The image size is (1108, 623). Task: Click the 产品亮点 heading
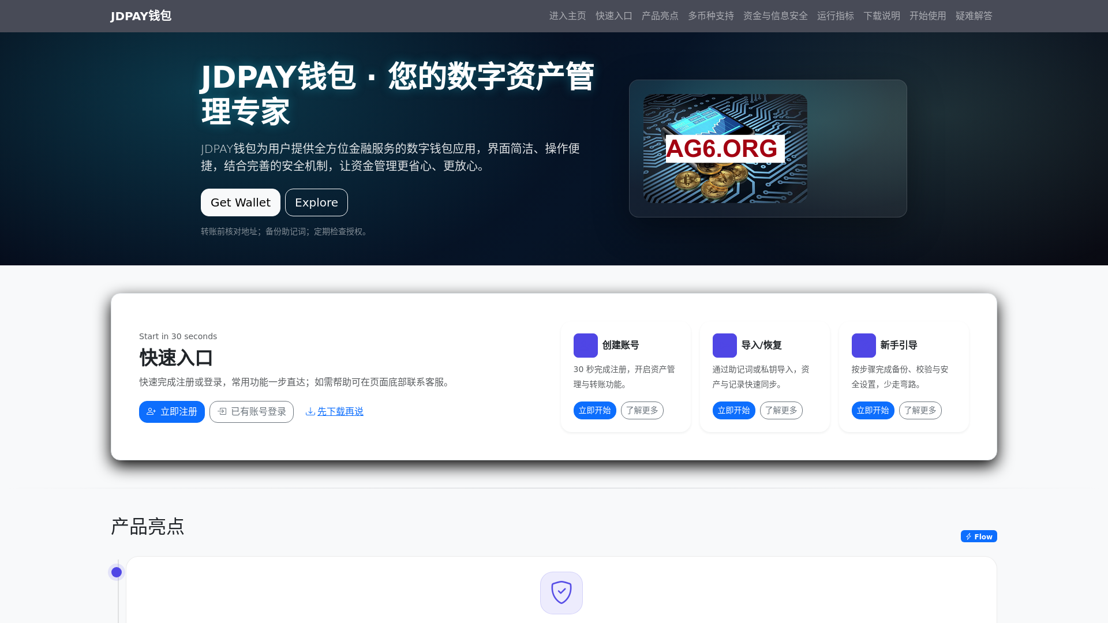tap(148, 527)
